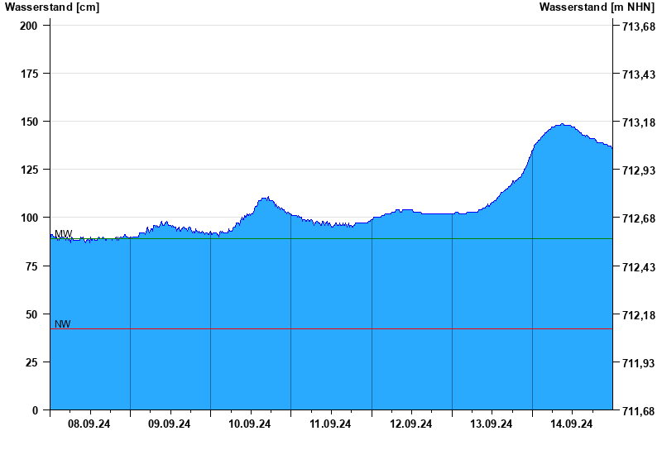Select the 50 cm axis label
662x455 pixels.
point(31,314)
